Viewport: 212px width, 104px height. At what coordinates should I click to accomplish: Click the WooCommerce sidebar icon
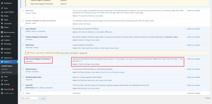(x=2, y=32)
